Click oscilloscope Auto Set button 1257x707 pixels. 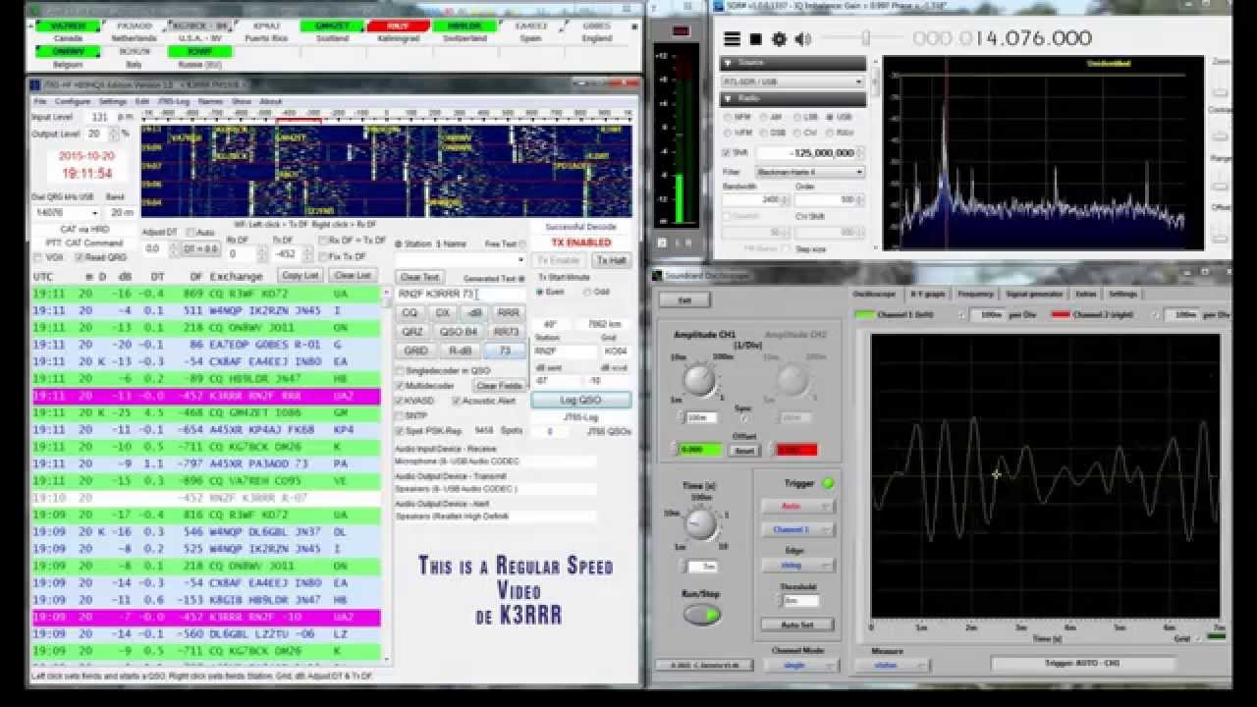pyautogui.click(x=797, y=625)
